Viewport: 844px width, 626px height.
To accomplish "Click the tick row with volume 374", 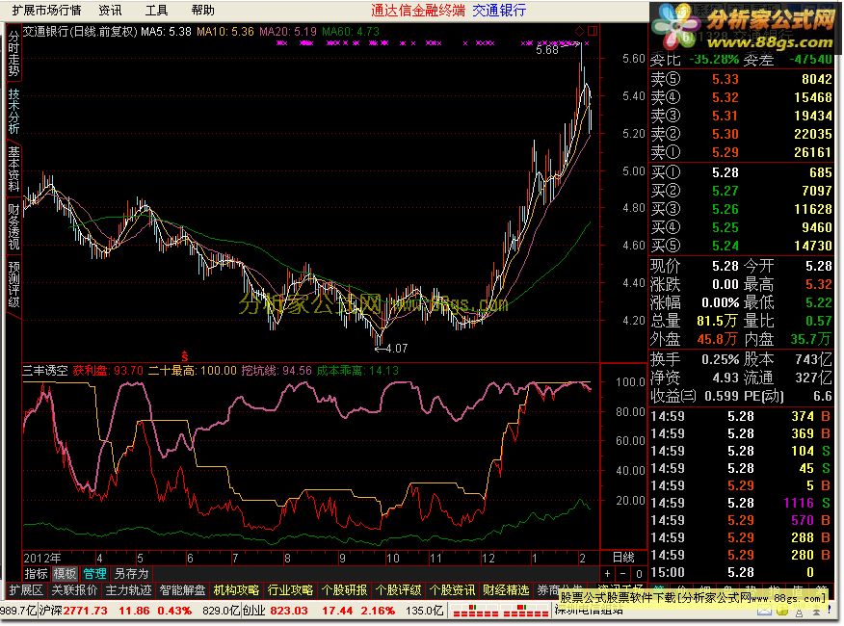I will [x=741, y=416].
